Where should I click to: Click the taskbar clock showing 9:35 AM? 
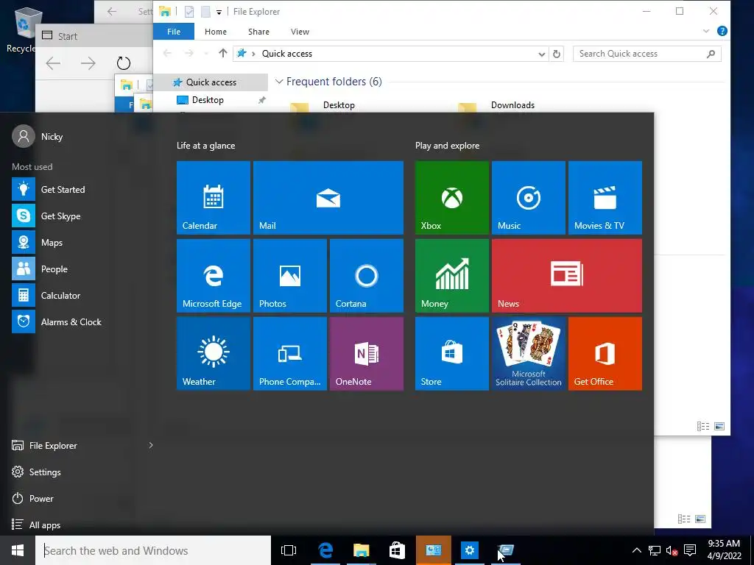tap(724, 550)
